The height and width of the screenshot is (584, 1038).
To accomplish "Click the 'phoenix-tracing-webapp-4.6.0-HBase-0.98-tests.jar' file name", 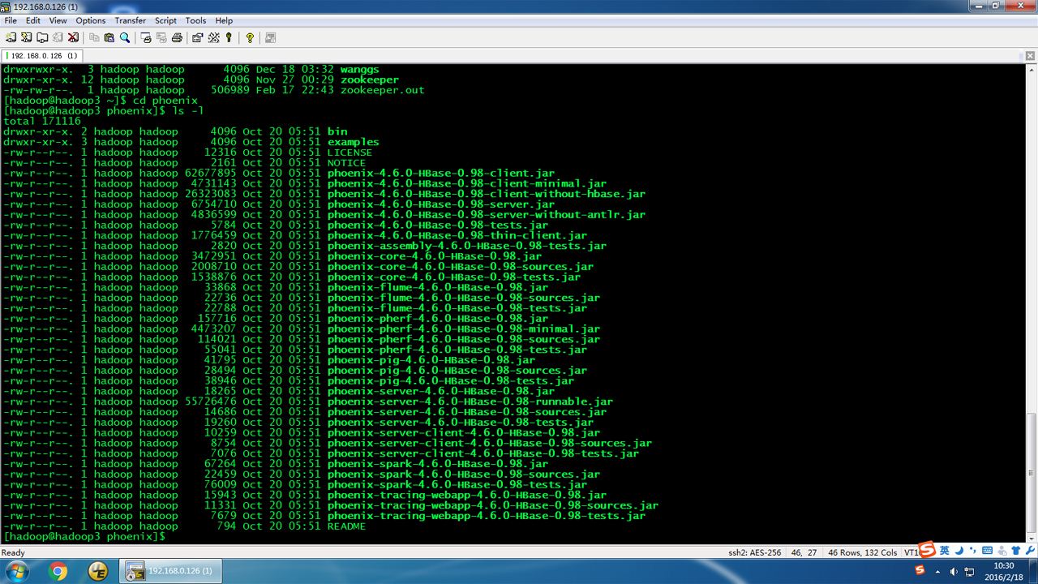I will pyautogui.click(x=487, y=516).
